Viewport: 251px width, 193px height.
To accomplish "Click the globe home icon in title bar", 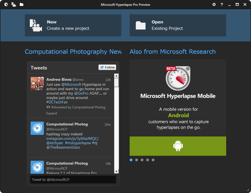I will [6, 5].
